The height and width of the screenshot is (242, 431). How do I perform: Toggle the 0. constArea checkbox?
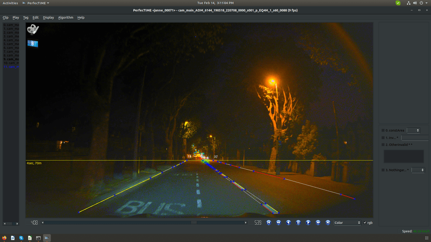tap(383, 131)
